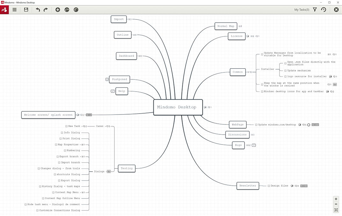Open comments for Mindomo desktop icons task
This screenshot has width=342, height=216.
332,92
